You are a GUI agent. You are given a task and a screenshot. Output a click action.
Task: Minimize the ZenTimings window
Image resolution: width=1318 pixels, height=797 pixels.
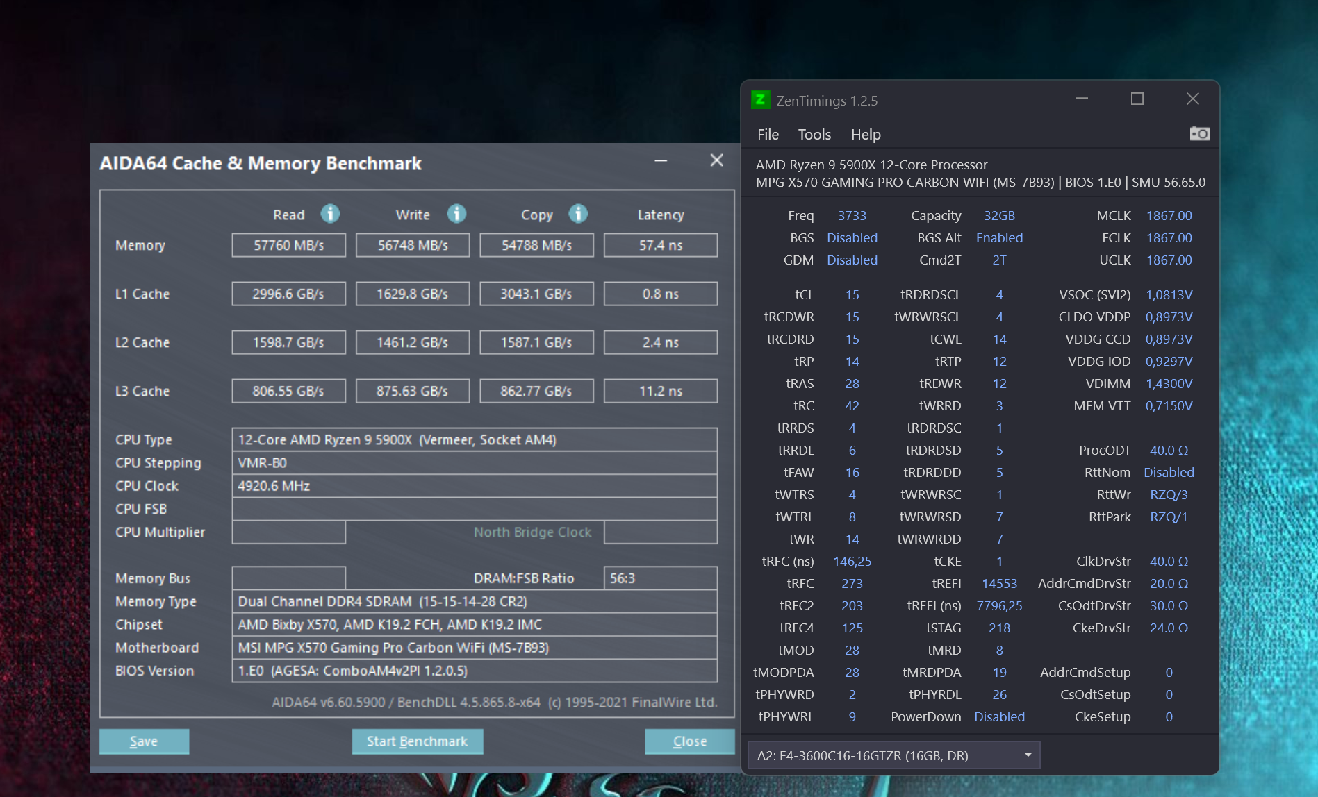pos(1082,99)
